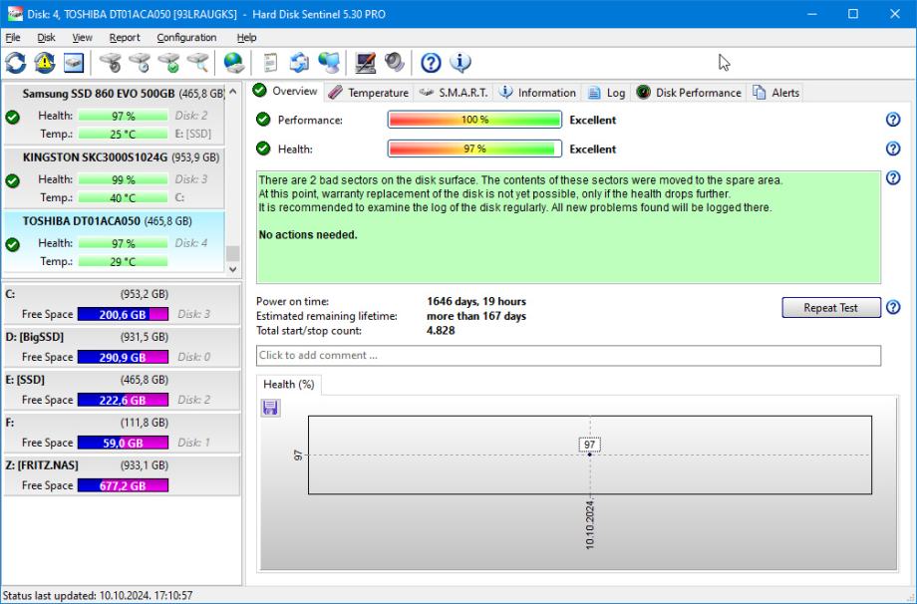Image resolution: width=917 pixels, height=604 pixels.
Task: Click the start/stop count '4.828' value
Action: (441, 331)
